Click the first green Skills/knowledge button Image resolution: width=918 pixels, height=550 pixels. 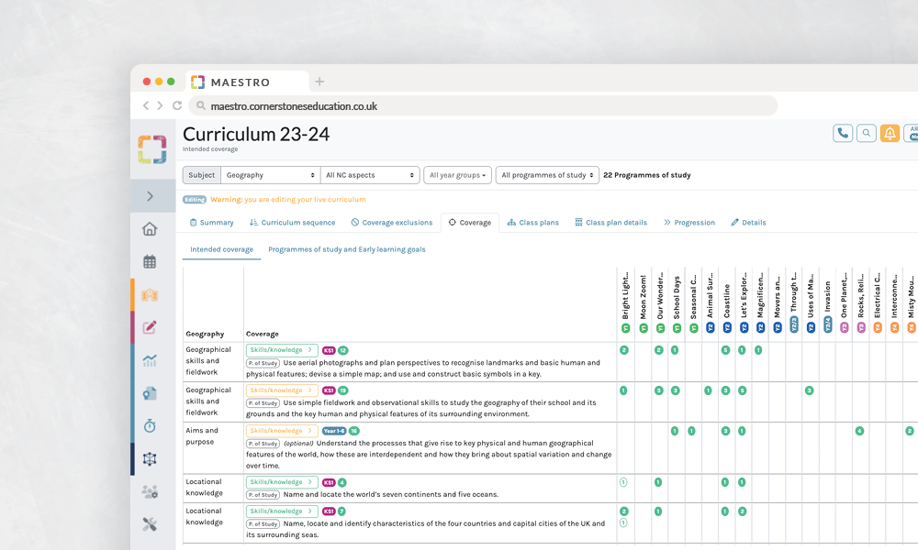[281, 350]
